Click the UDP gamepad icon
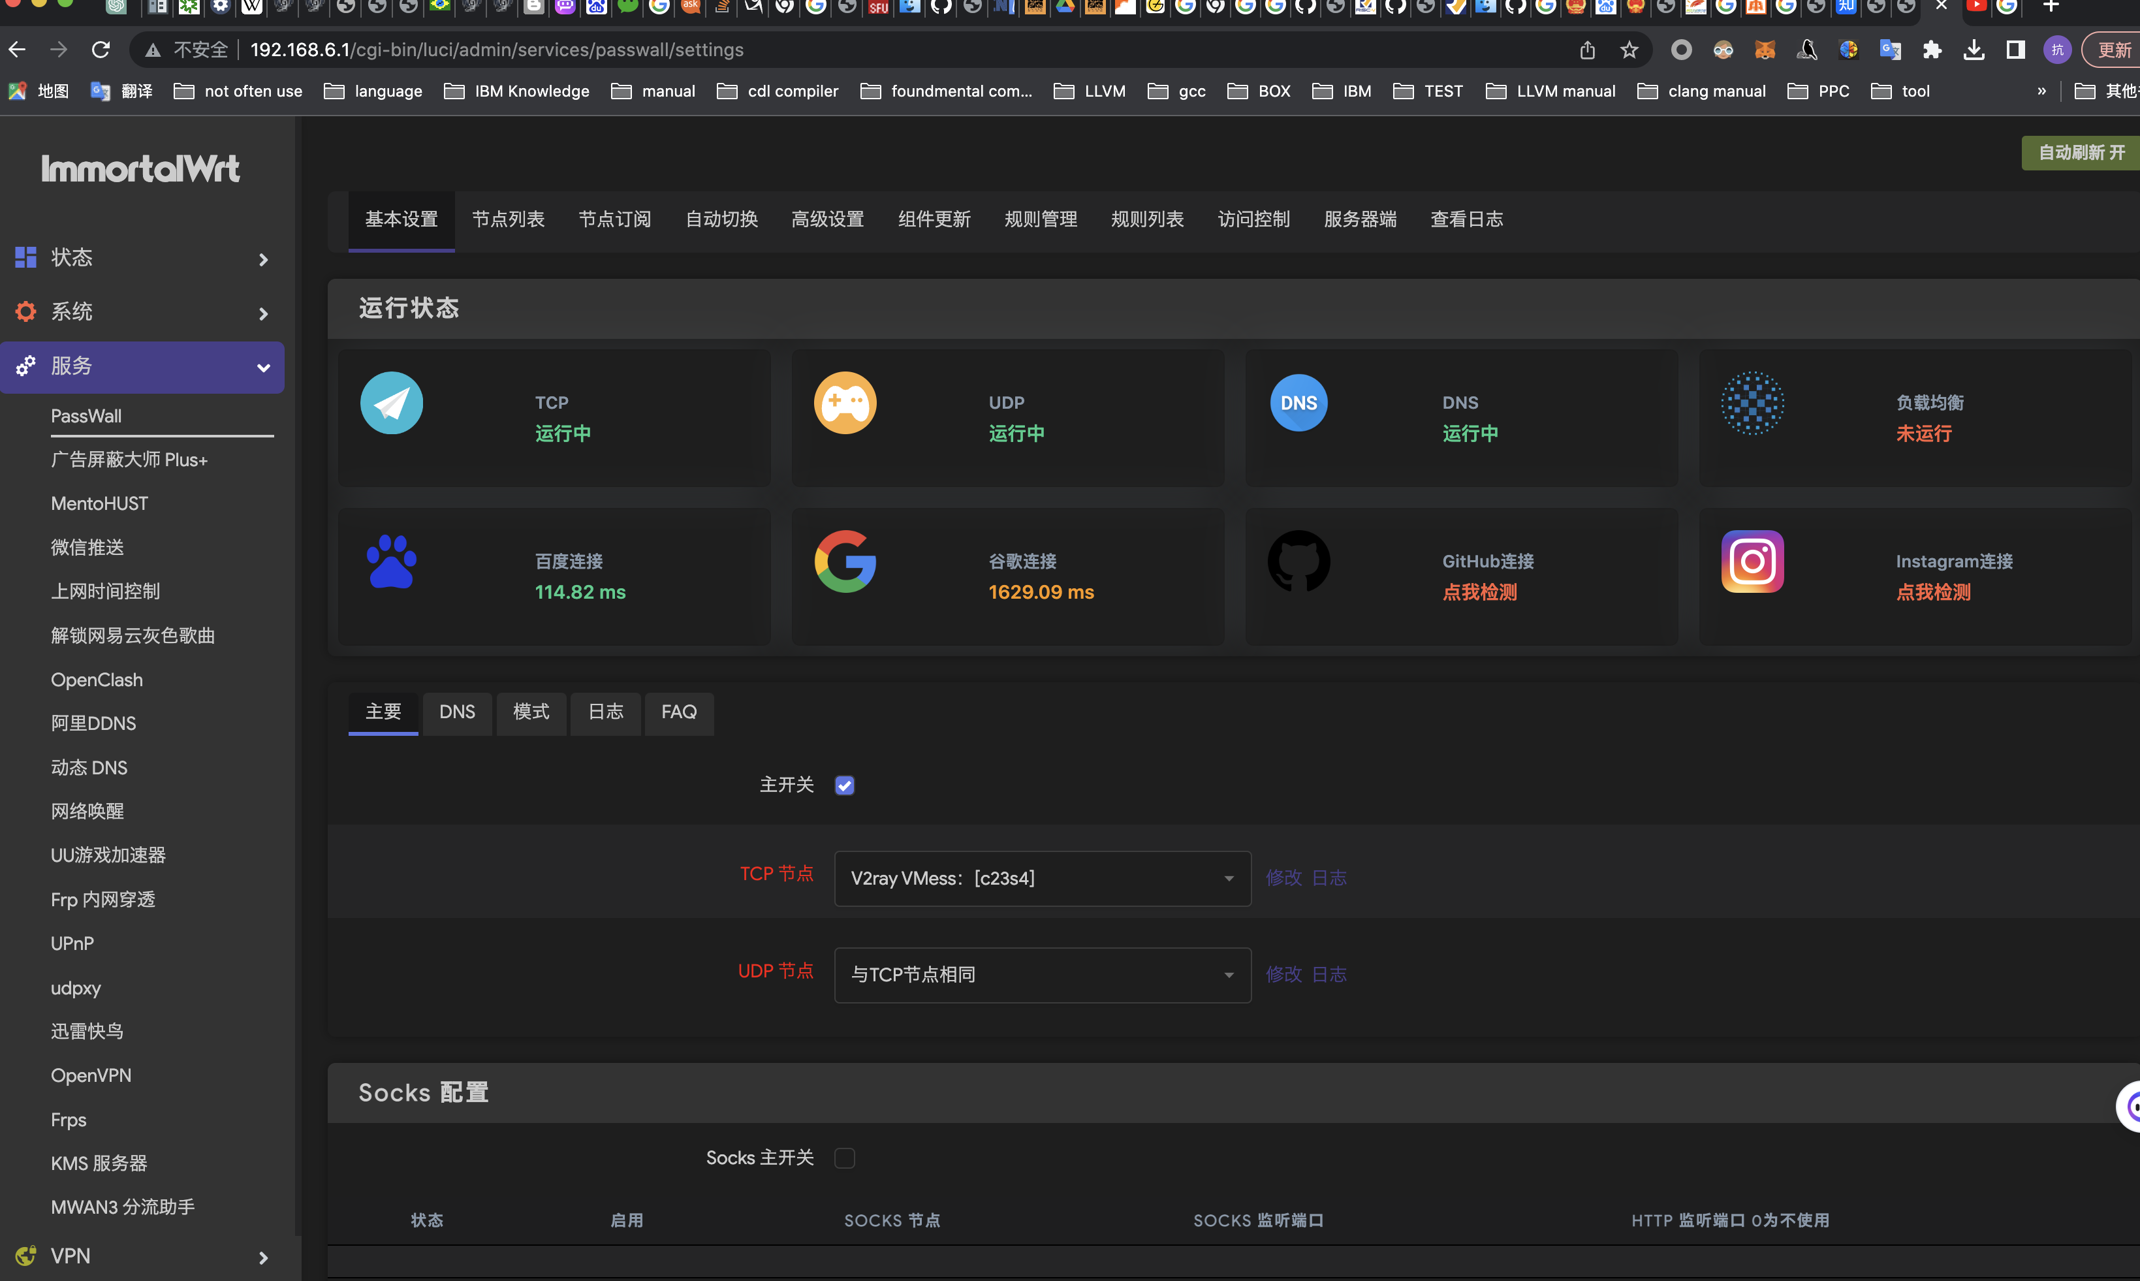 (x=845, y=403)
